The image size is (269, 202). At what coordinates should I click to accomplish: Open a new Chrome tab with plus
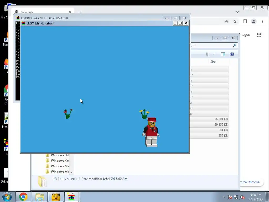[x=80, y=12]
